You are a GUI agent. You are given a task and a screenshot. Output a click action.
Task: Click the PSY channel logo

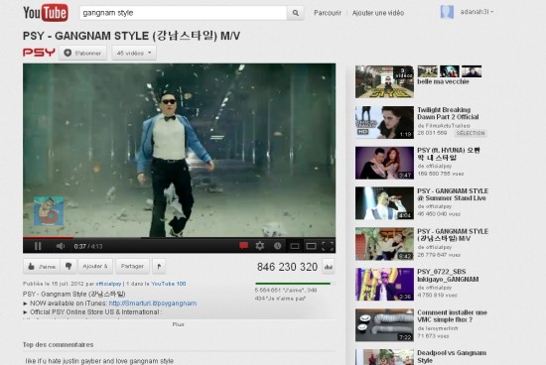39,53
